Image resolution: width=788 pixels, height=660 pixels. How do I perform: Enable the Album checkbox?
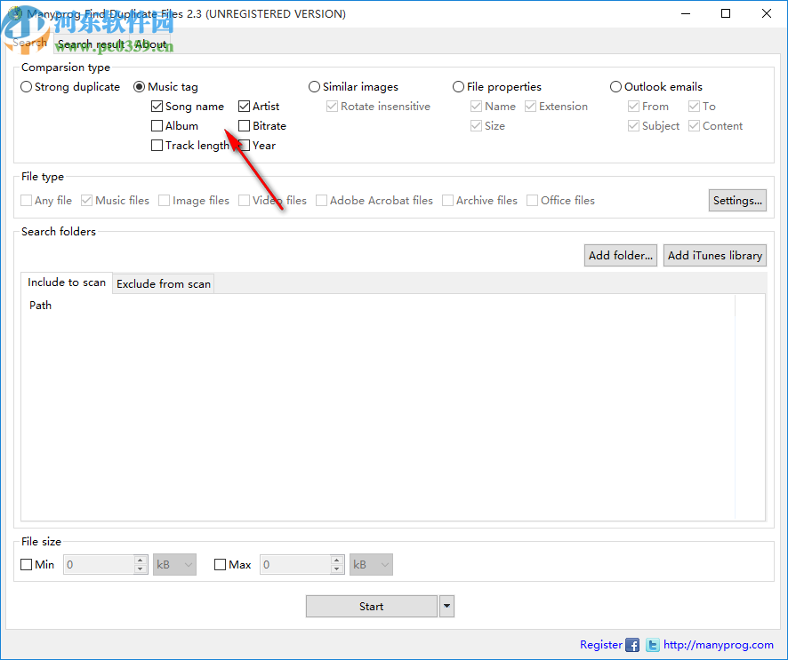point(156,125)
